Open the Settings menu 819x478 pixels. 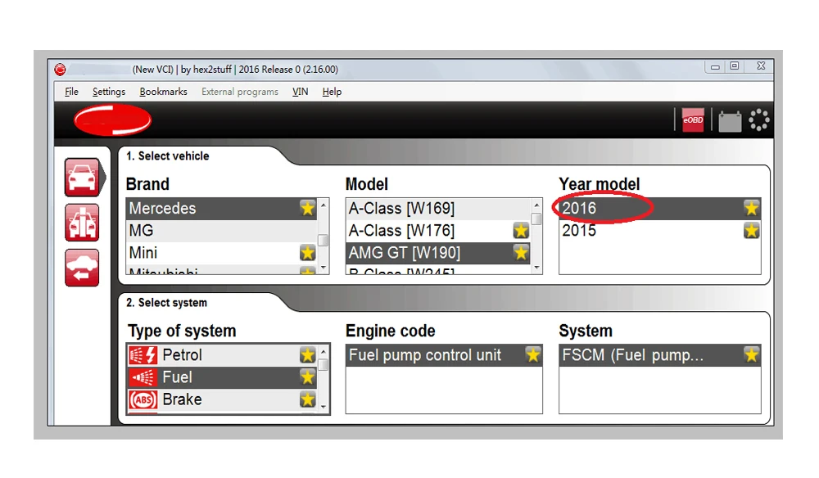[109, 92]
